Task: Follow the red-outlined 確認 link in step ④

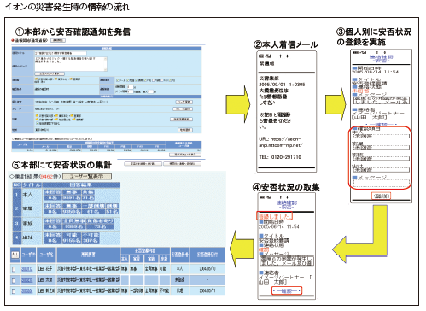Action: (287, 290)
